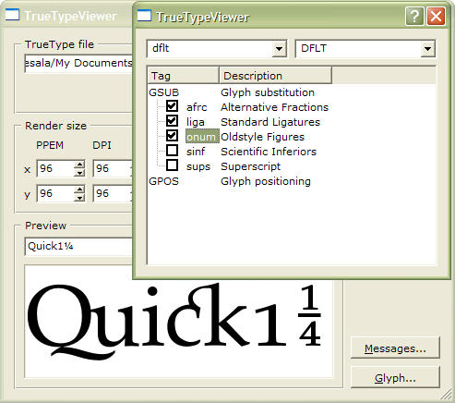Screen dimensions: 455x403
Task: Enable the sups Superscript checkbox
Action: point(172,165)
